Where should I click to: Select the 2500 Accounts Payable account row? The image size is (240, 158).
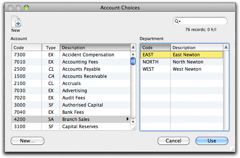(71, 69)
